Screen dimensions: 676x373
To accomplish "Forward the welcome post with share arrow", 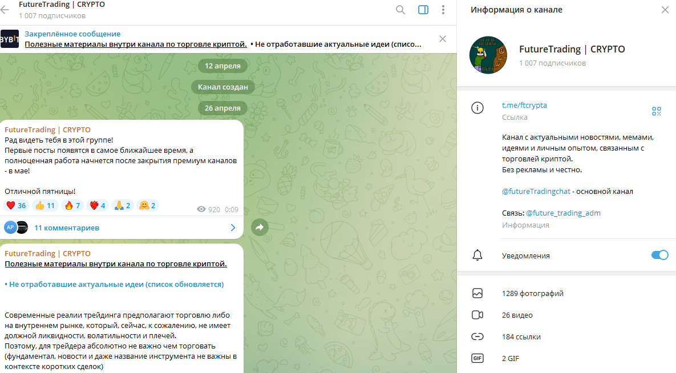I will [x=260, y=227].
